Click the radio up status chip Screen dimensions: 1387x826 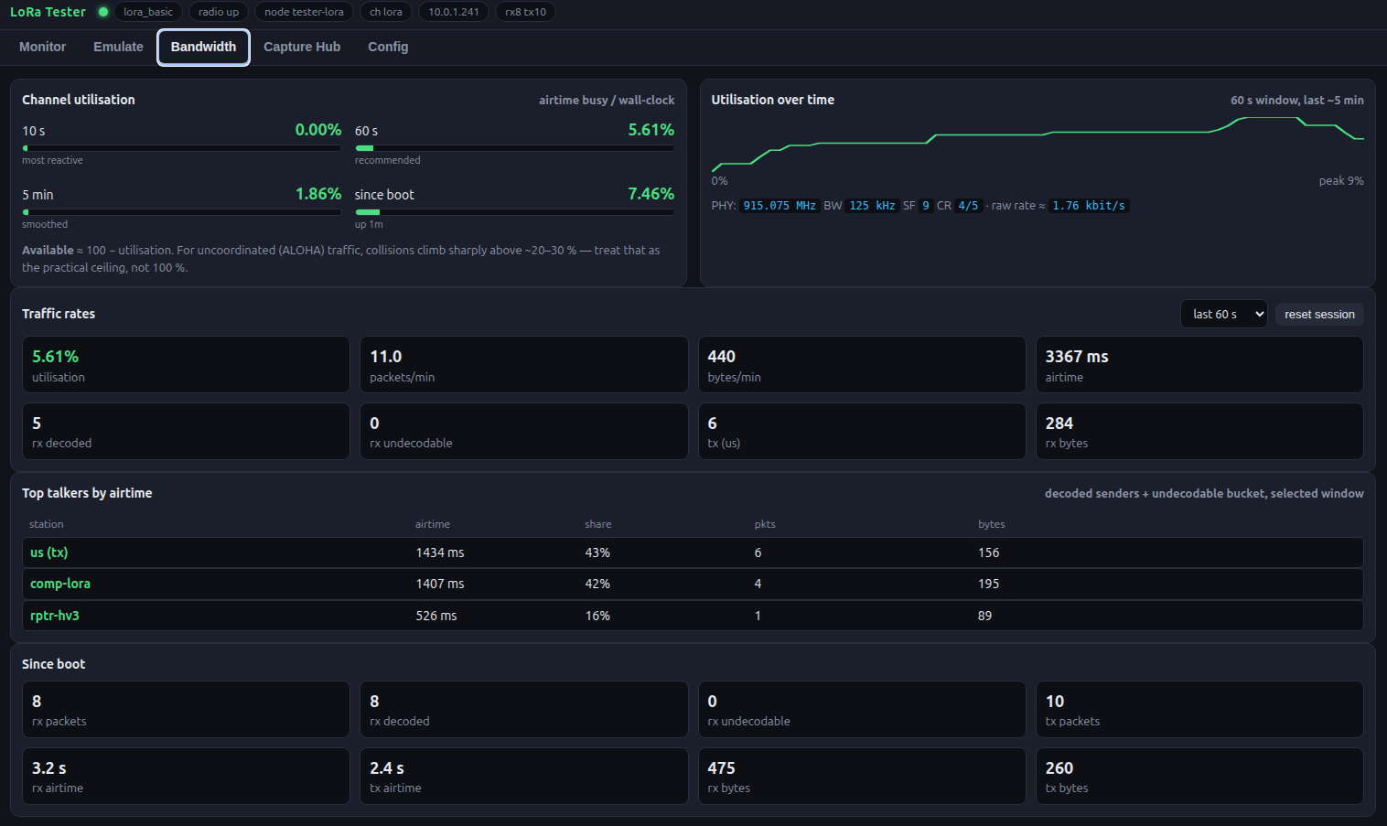tap(219, 12)
